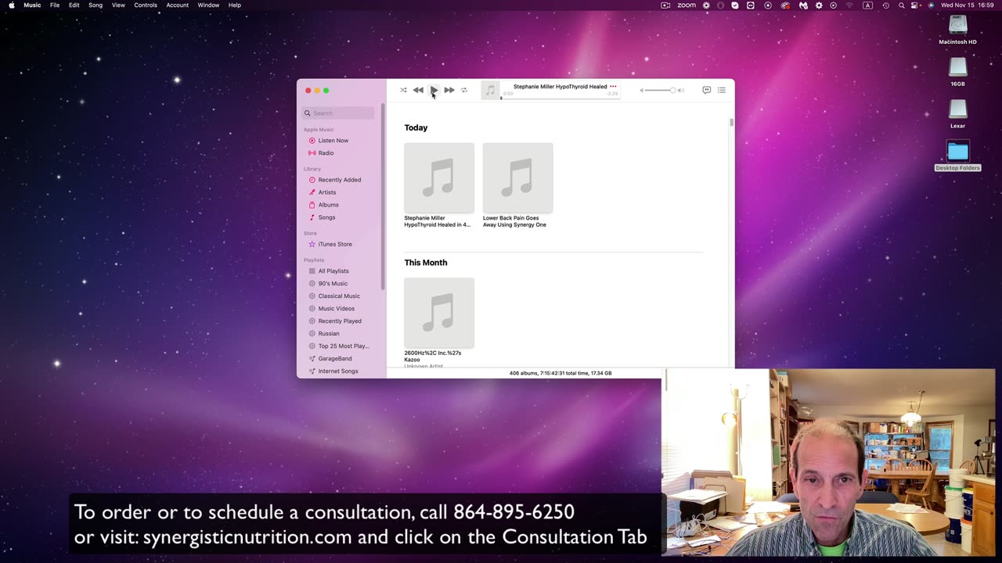Play the current track

(x=434, y=90)
